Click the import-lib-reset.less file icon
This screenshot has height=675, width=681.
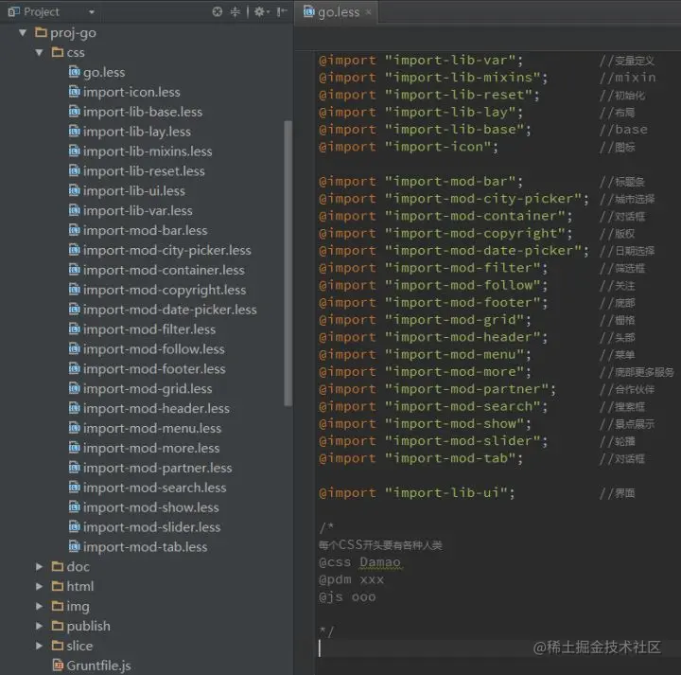click(75, 170)
